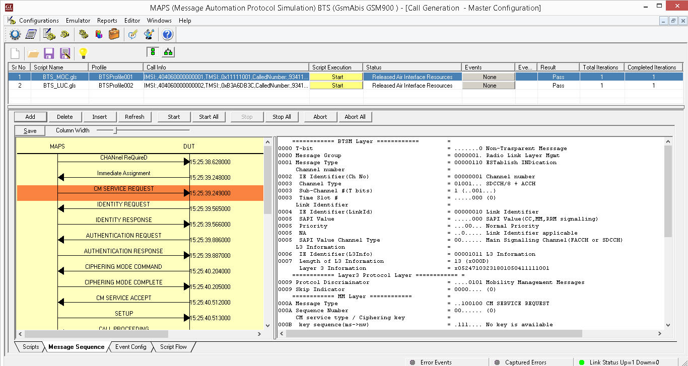
Task: Click the floppy disk with pencil Save As icon
Action: [65, 53]
